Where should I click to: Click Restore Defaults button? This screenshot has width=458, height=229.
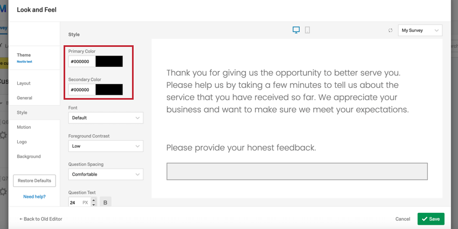(x=34, y=181)
